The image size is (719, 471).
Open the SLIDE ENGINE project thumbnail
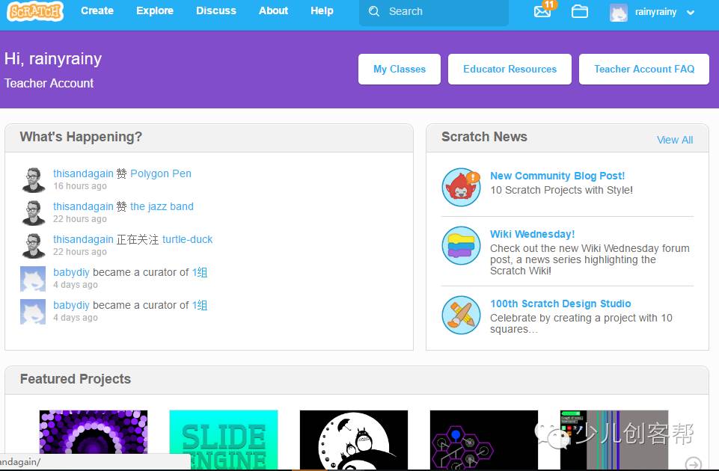coord(223,440)
